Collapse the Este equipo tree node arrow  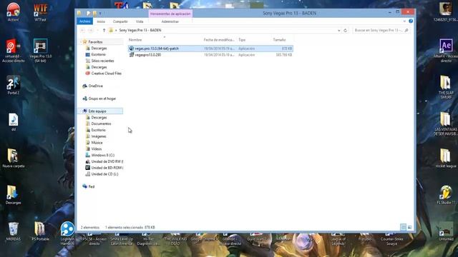pyautogui.click(x=82, y=111)
